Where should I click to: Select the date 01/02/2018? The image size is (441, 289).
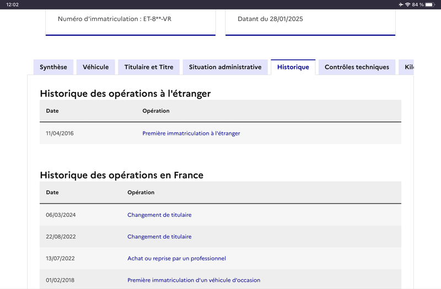coord(60,280)
